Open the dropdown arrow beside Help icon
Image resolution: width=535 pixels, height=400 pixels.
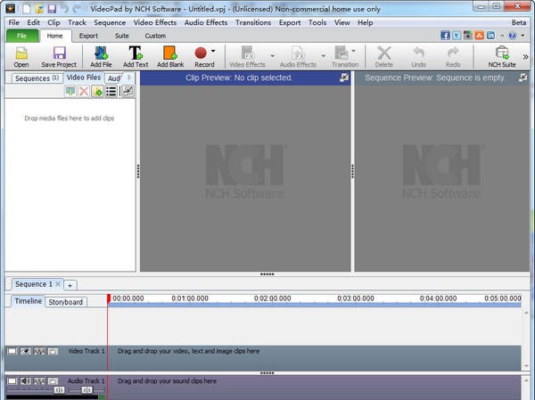pos(523,36)
